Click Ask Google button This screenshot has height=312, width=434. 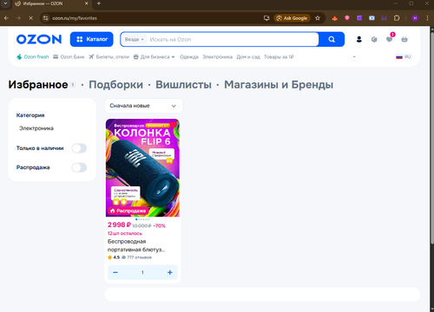[x=292, y=18]
